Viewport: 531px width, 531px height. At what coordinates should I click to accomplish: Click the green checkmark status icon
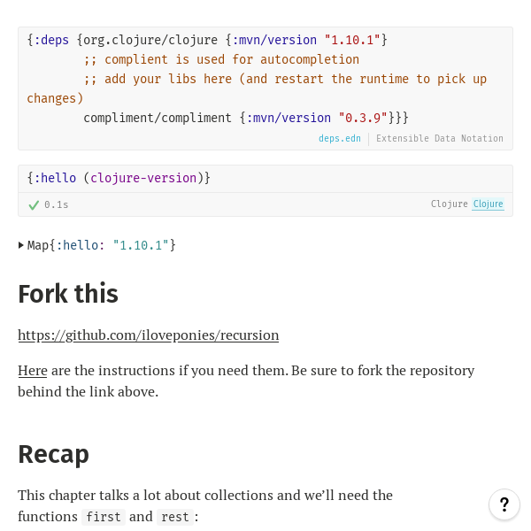click(34, 204)
